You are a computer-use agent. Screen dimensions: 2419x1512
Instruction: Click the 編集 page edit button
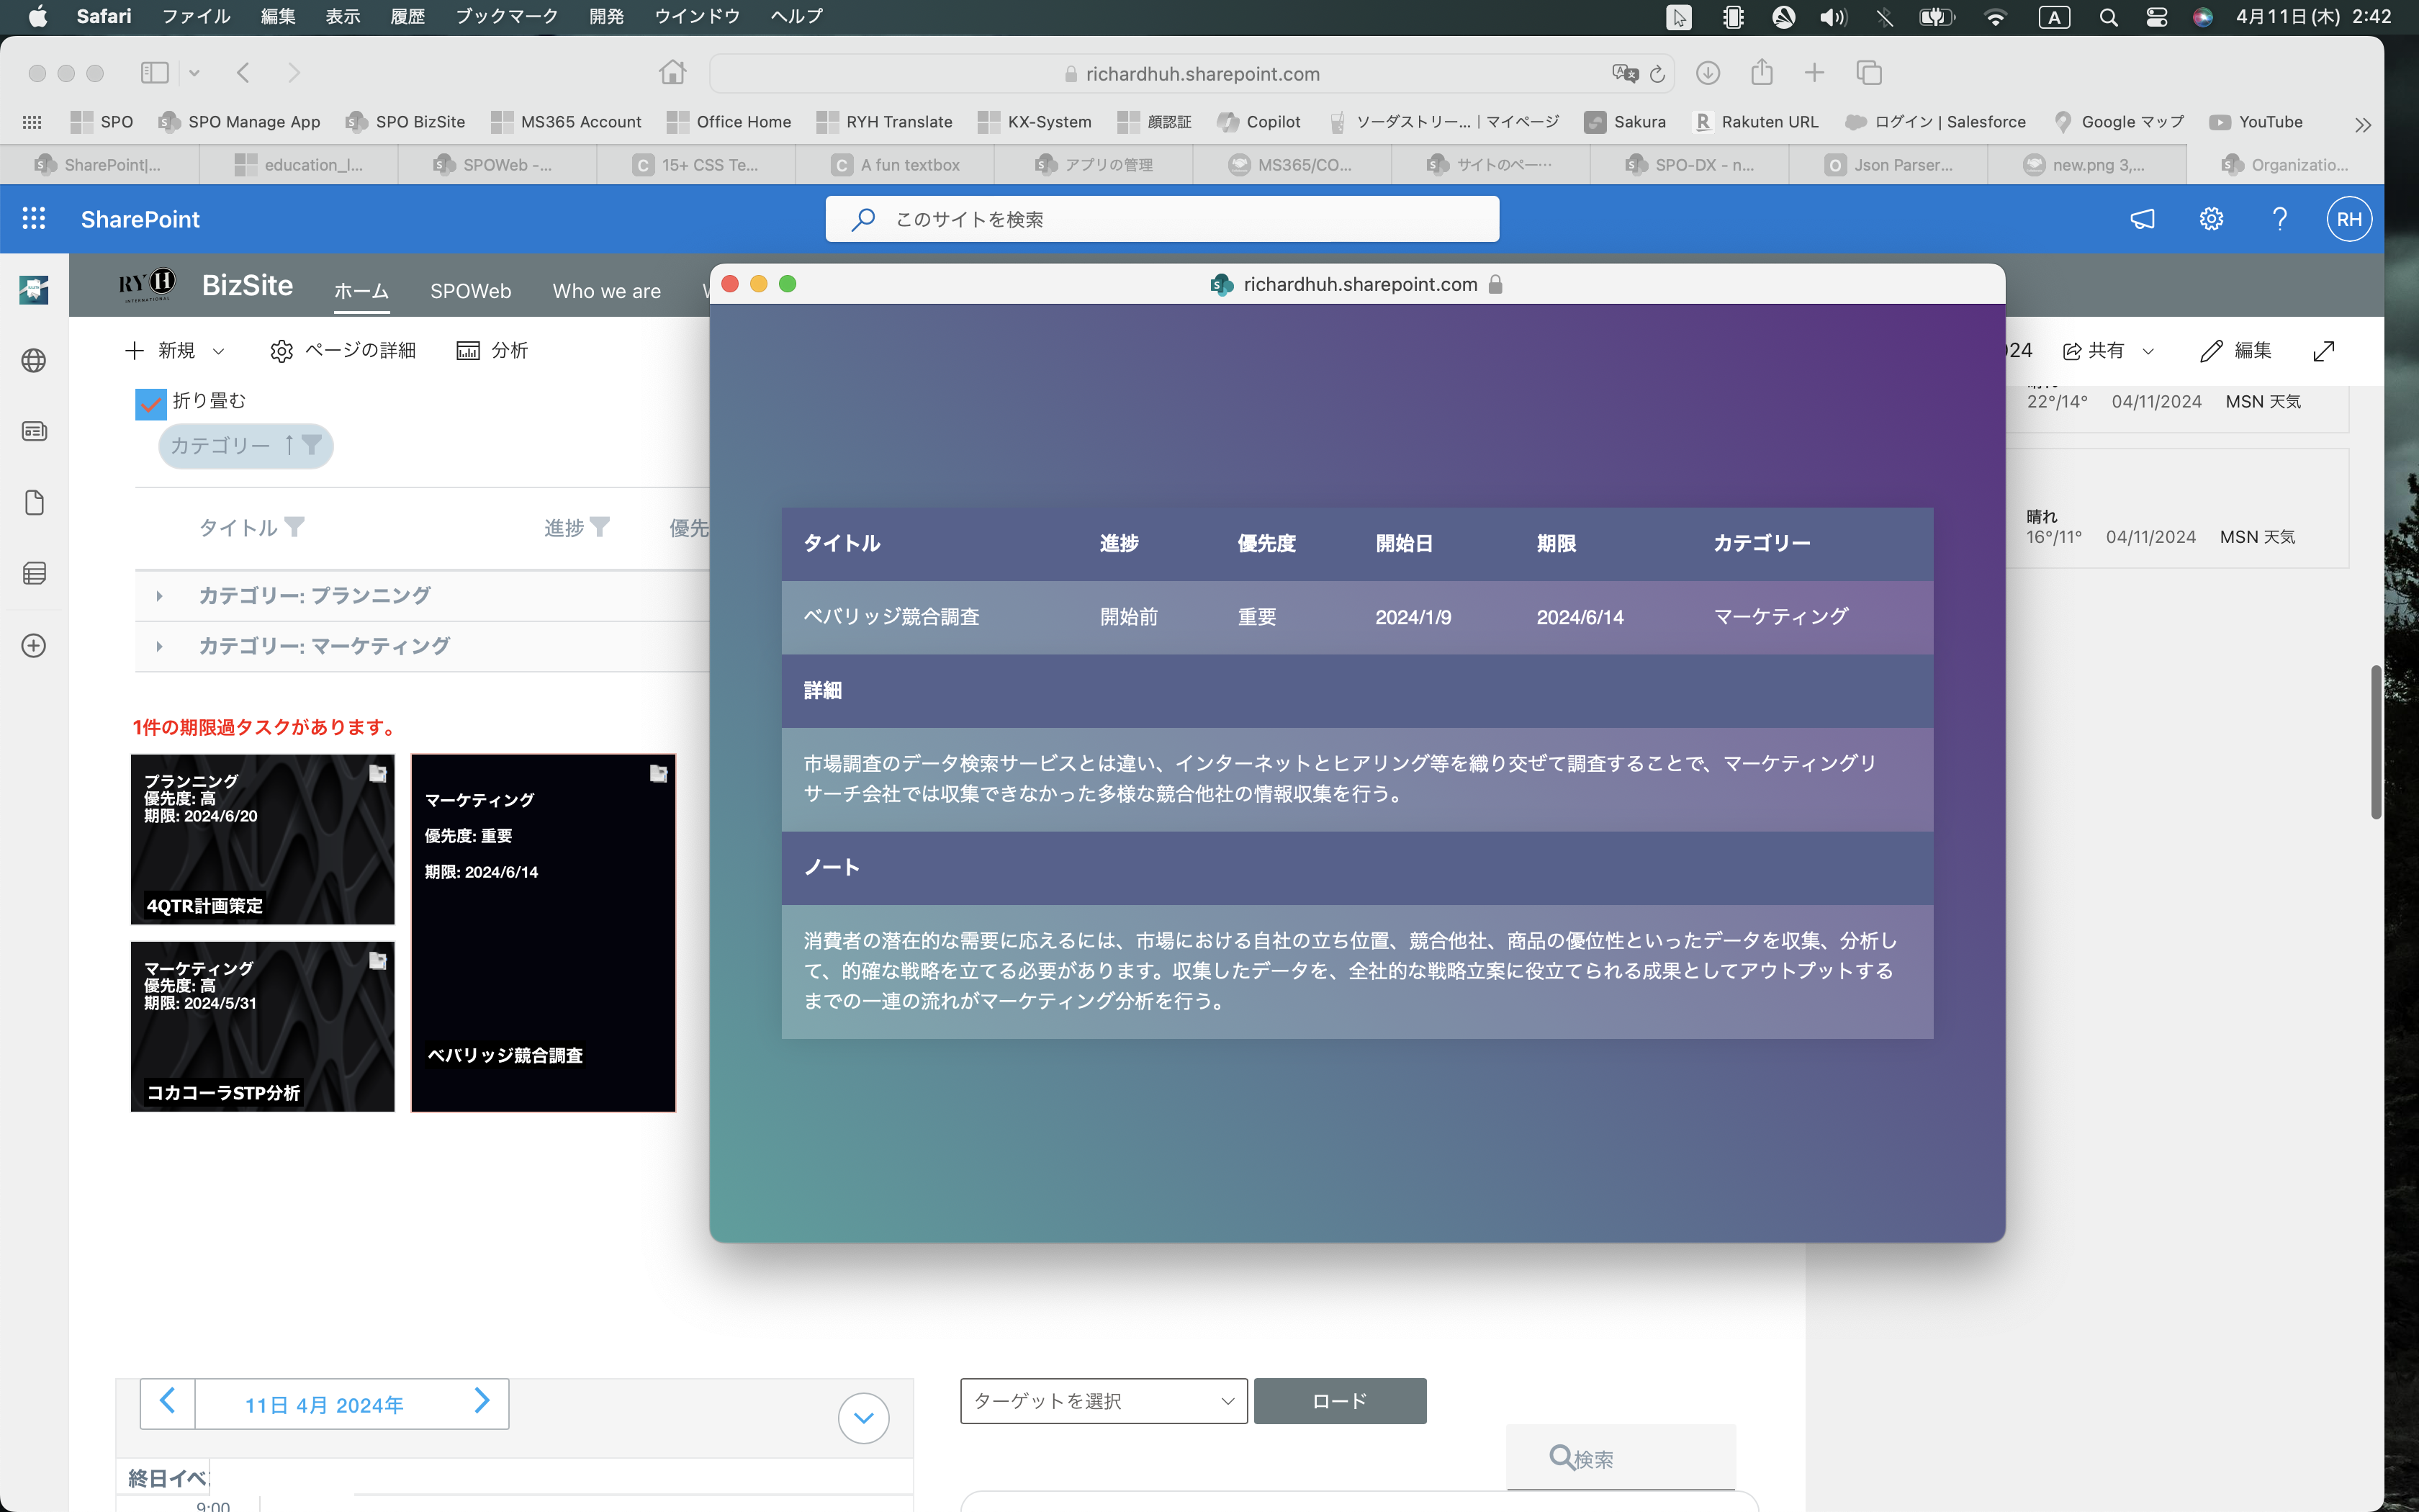[x=2236, y=351]
